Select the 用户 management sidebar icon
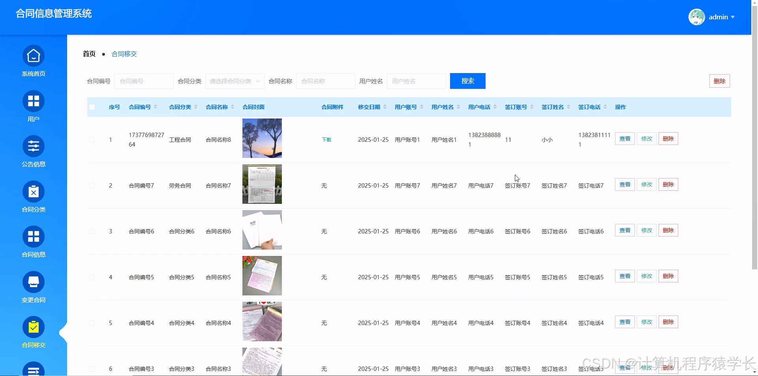758x376 pixels. click(x=33, y=102)
